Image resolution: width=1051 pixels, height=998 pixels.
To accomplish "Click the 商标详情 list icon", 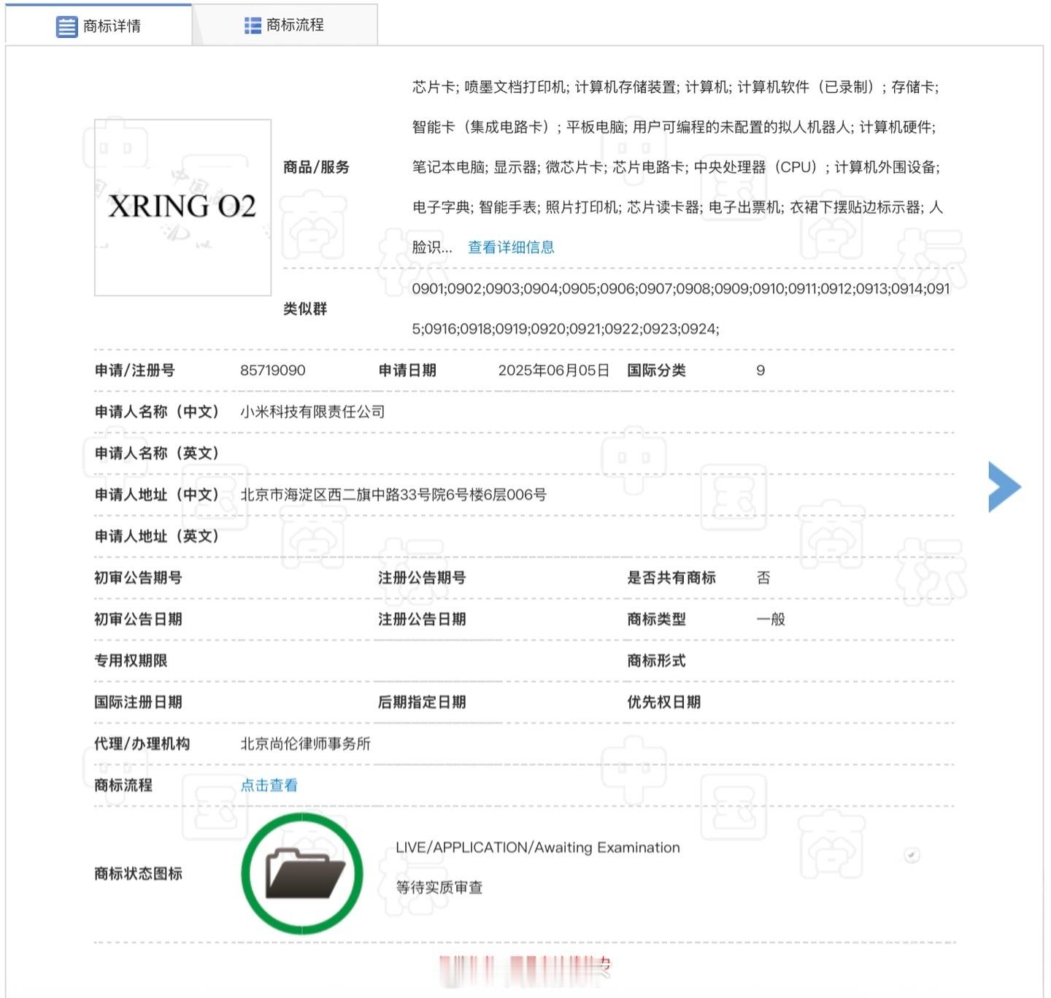I will point(66,27).
